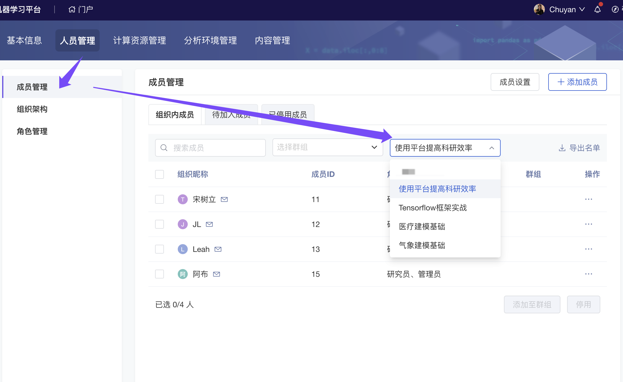Click Chuyan's profile avatar
Screen dimensions: 623x382
point(539,10)
